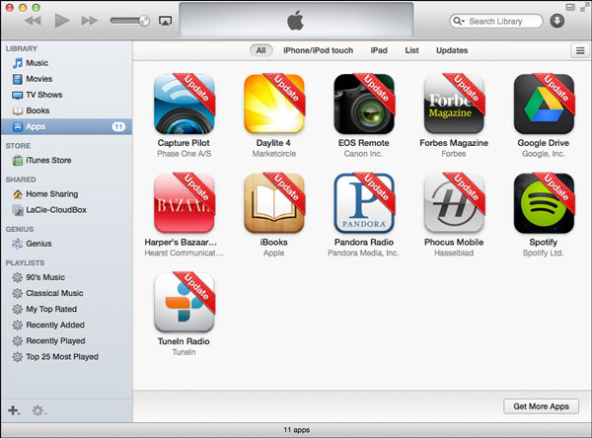Select the All filter tab
Viewport: 592px width, 438px height.
pyautogui.click(x=260, y=50)
